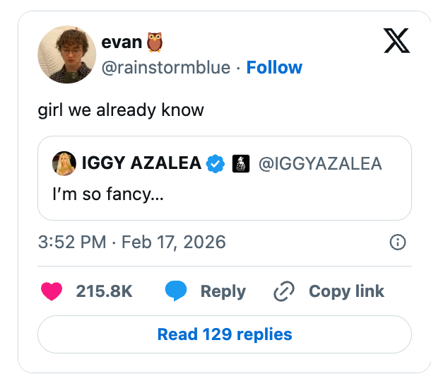
Task: Click the chain link copy icon
Action: click(x=283, y=291)
